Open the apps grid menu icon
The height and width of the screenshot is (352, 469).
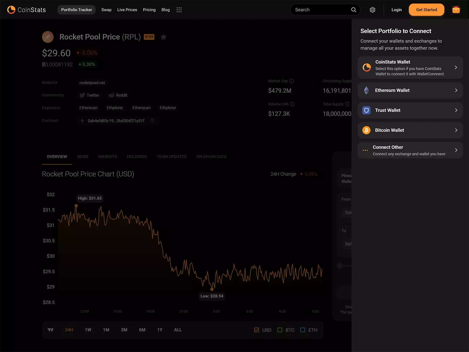[179, 10]
